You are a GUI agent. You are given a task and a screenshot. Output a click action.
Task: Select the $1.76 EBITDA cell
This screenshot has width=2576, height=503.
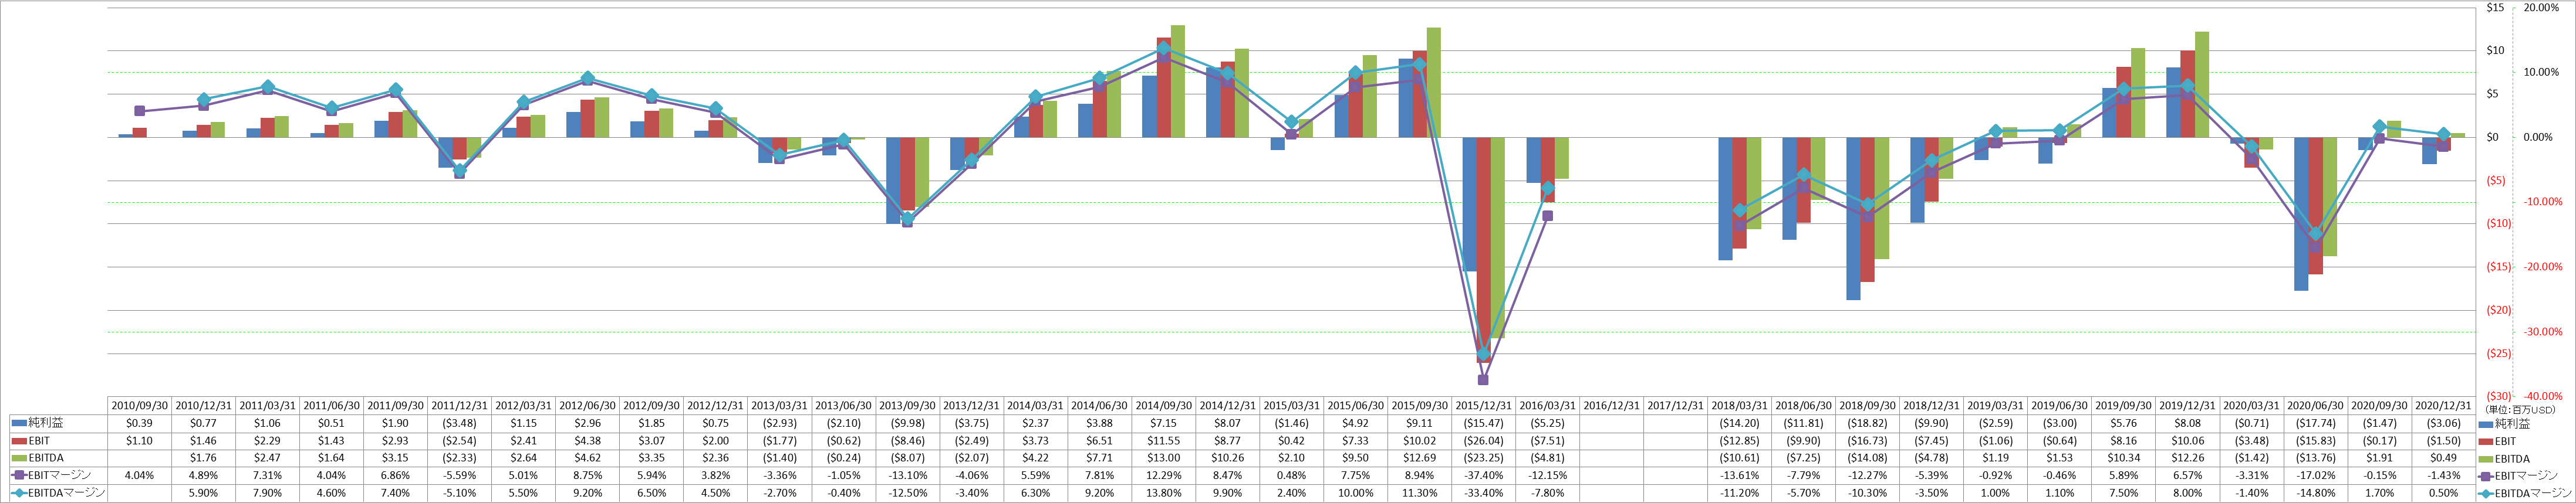pos(204,458)
